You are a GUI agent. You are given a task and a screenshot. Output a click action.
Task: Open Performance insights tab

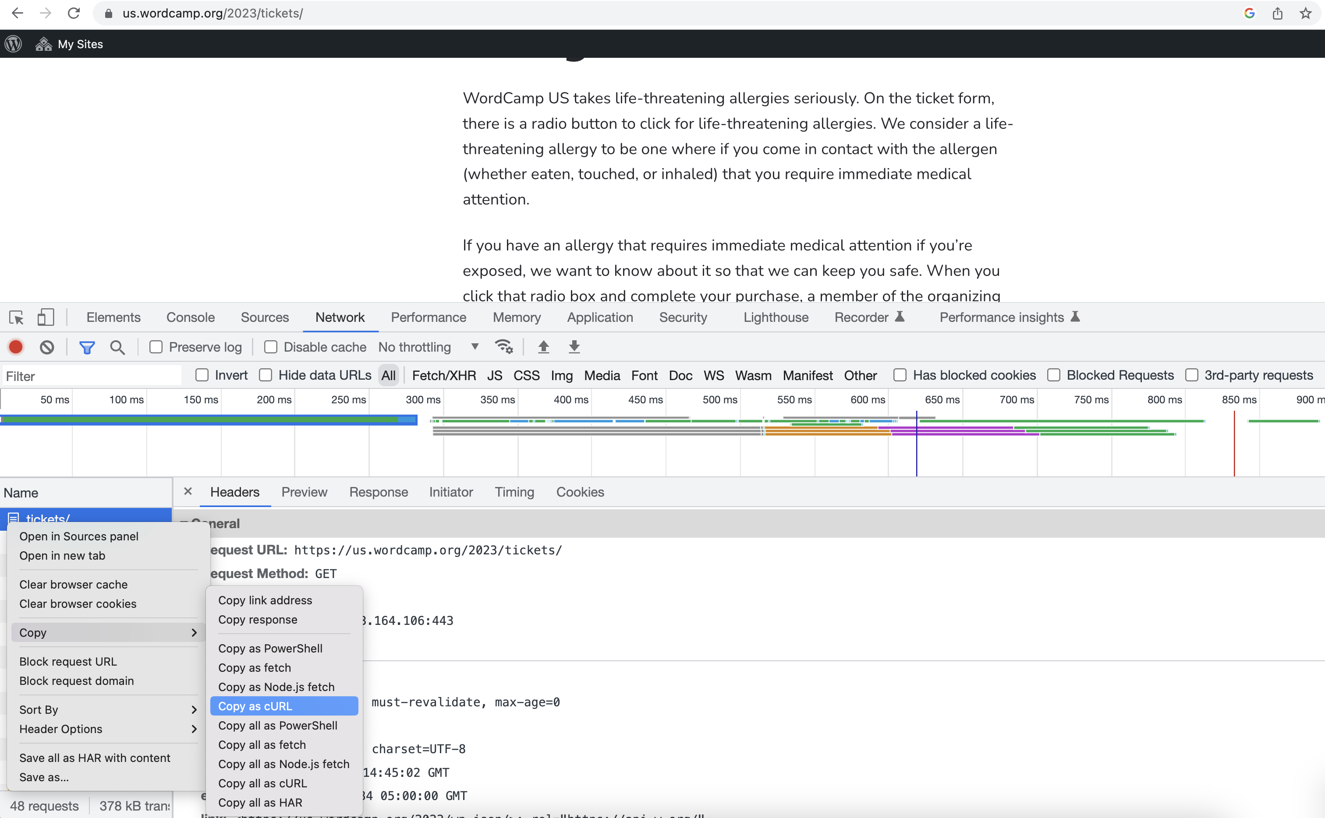click(1010, 317)
